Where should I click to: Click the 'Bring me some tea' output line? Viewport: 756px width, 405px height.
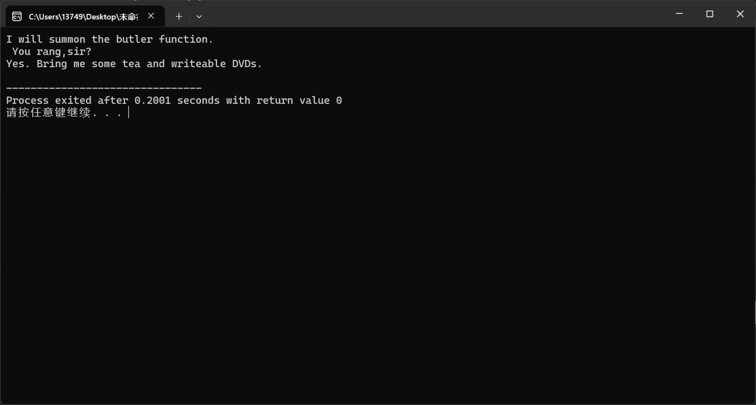134,64
